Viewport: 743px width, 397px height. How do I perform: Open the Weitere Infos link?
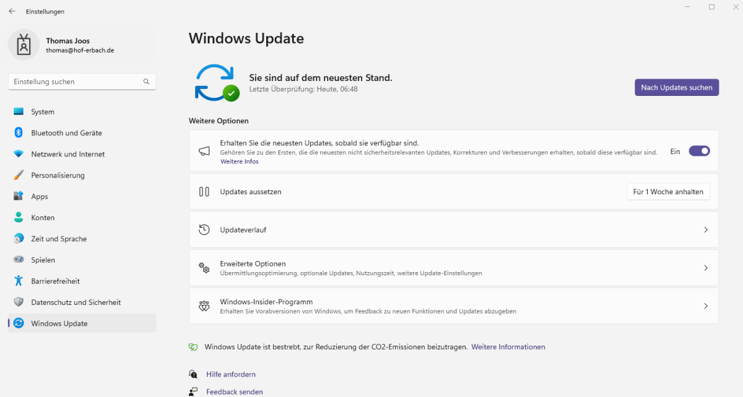240,161
